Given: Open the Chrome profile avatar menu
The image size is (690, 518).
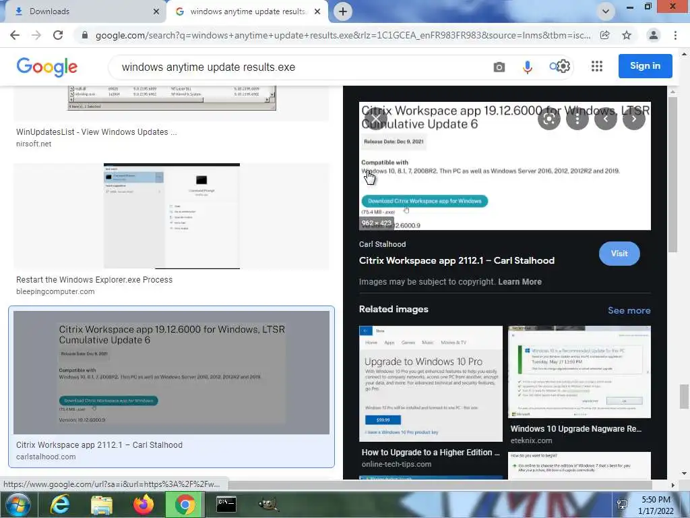Looking at the screenshot, I should click(654, 35).
